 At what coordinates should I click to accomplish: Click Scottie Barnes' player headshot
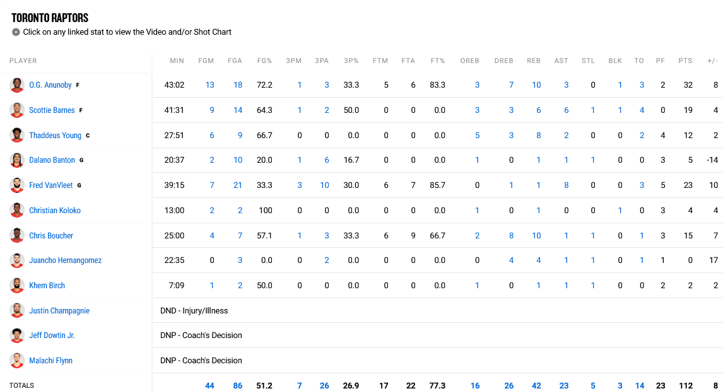(x=17, y=110)
